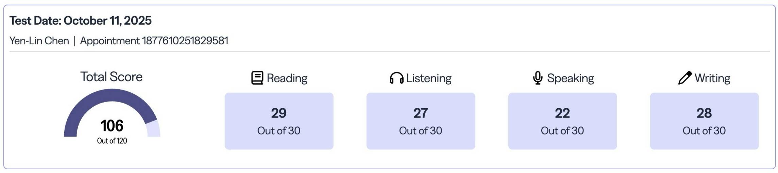Image resolution: width=778 pixels, height=173 pixels.
Task: Open the Writing score card showing 28
Action: pyautogui.click(x=704, y=121)
